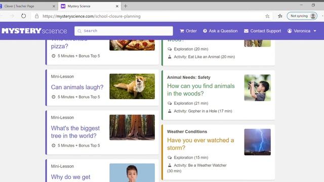Click Exploration (20 min) chat icon

click(x=170, y=49)
